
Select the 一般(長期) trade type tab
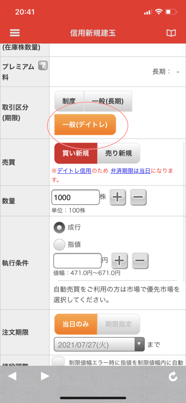coord(108,101)
